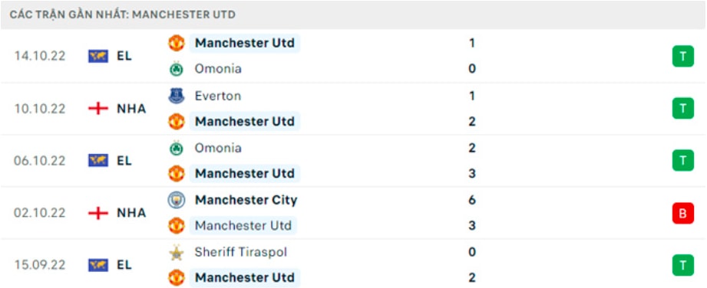
Task: Click the Omonia club logo in the 14.10.22 match
Action: (x=177, y=69)
